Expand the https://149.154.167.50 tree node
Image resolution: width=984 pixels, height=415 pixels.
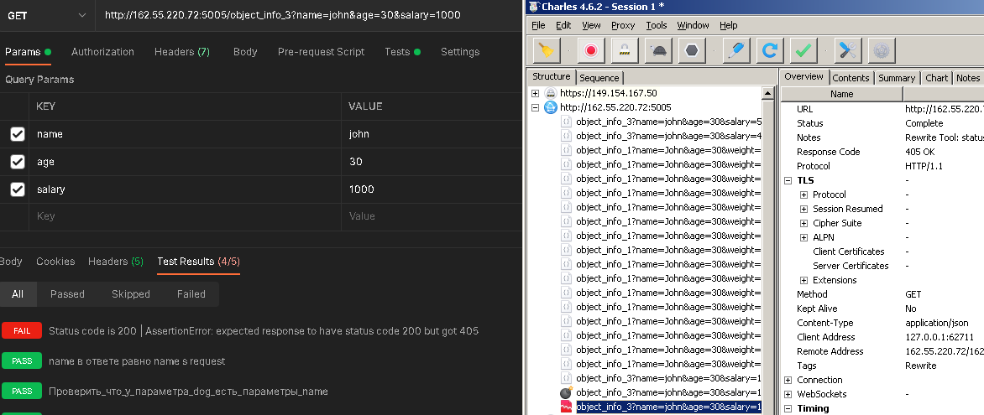point(536,93)
